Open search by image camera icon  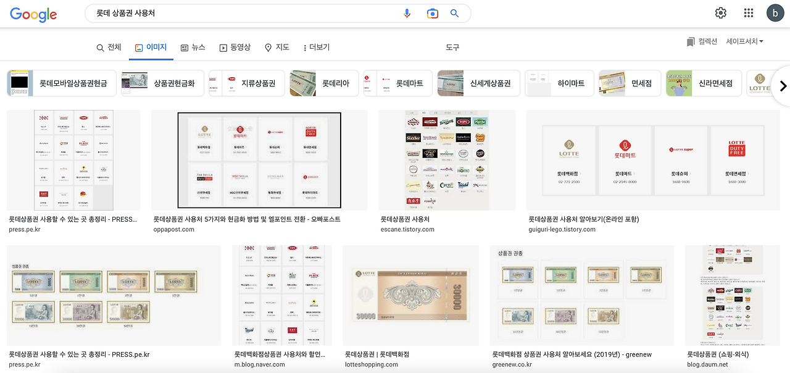click(x=432, y=13)
